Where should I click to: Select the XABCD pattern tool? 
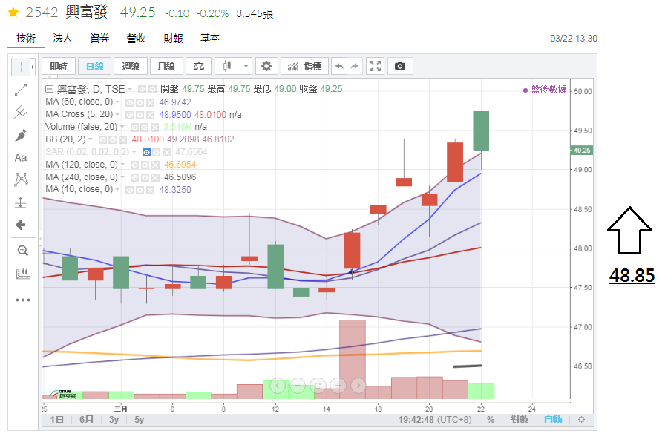pos(21,179)
